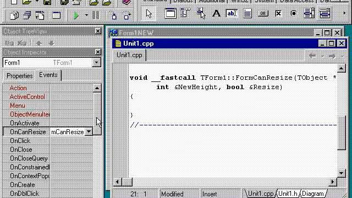Open the forward navigation history dropdown
Image resolution: width=352 pixels, height=198 pixels.
pyautogui.click(x=342, y=56)
